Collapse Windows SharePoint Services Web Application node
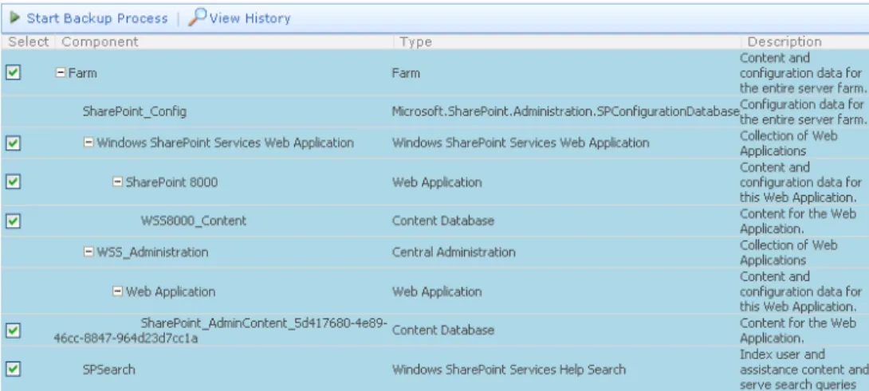The height and width of the screenshot is (391, 869). coord(88,143)
